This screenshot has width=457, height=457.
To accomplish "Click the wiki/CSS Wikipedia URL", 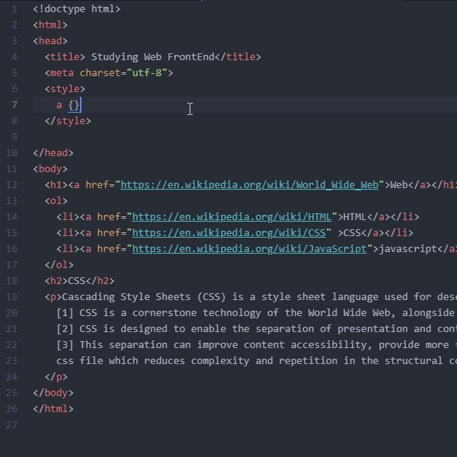I will click(x=229, y=233).
